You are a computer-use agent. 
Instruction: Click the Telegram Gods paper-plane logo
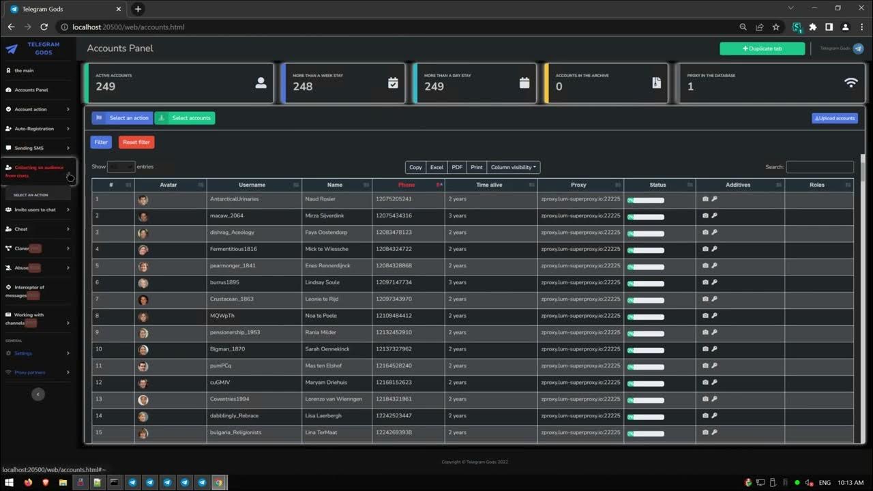tap(12, 49)
